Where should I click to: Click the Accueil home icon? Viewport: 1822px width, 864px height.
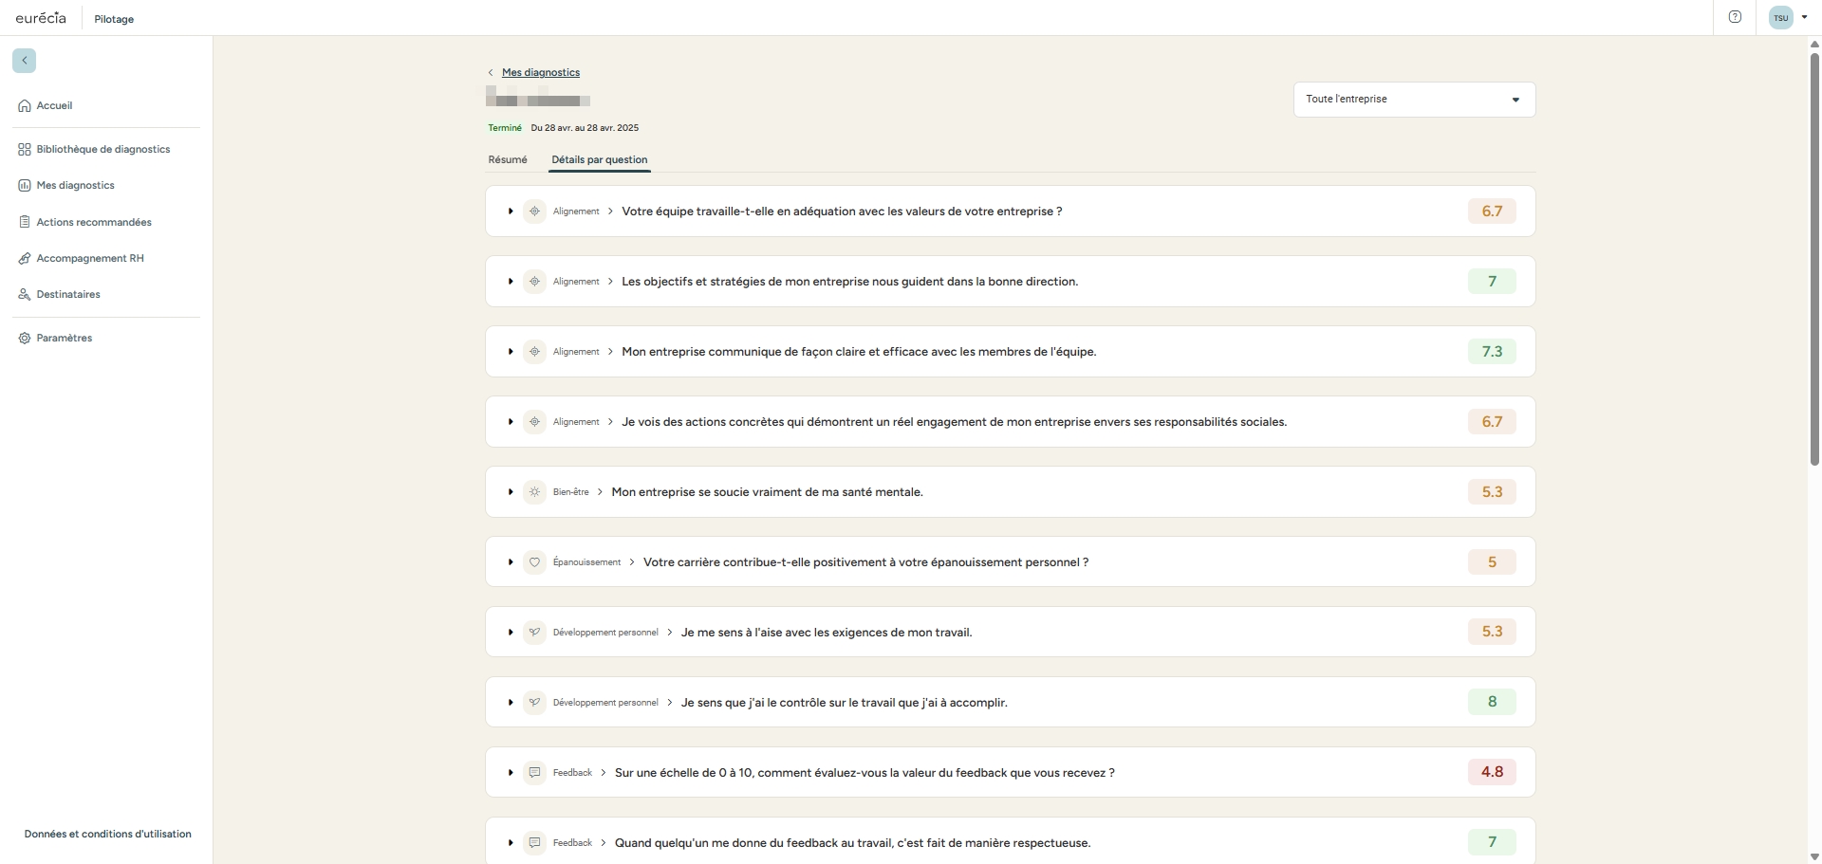pyautogui.click(x=25, y=106)
